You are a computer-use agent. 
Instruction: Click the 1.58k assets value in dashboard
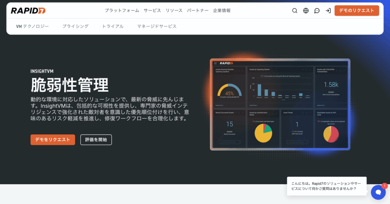click(x=331, y=85)
